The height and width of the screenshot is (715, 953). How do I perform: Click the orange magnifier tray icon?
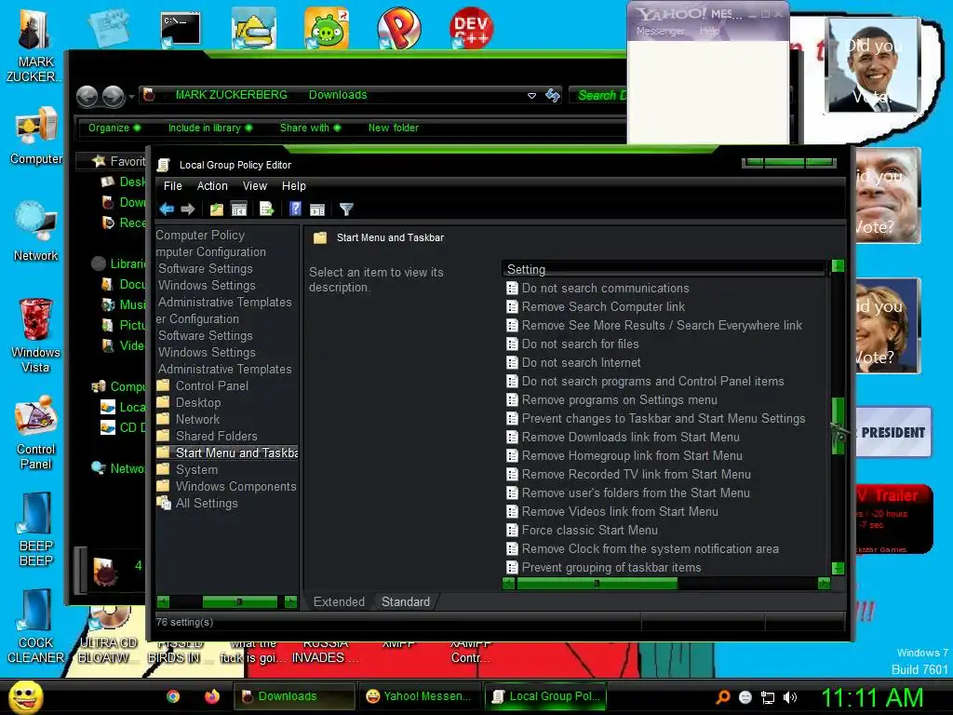coord(723,697)
